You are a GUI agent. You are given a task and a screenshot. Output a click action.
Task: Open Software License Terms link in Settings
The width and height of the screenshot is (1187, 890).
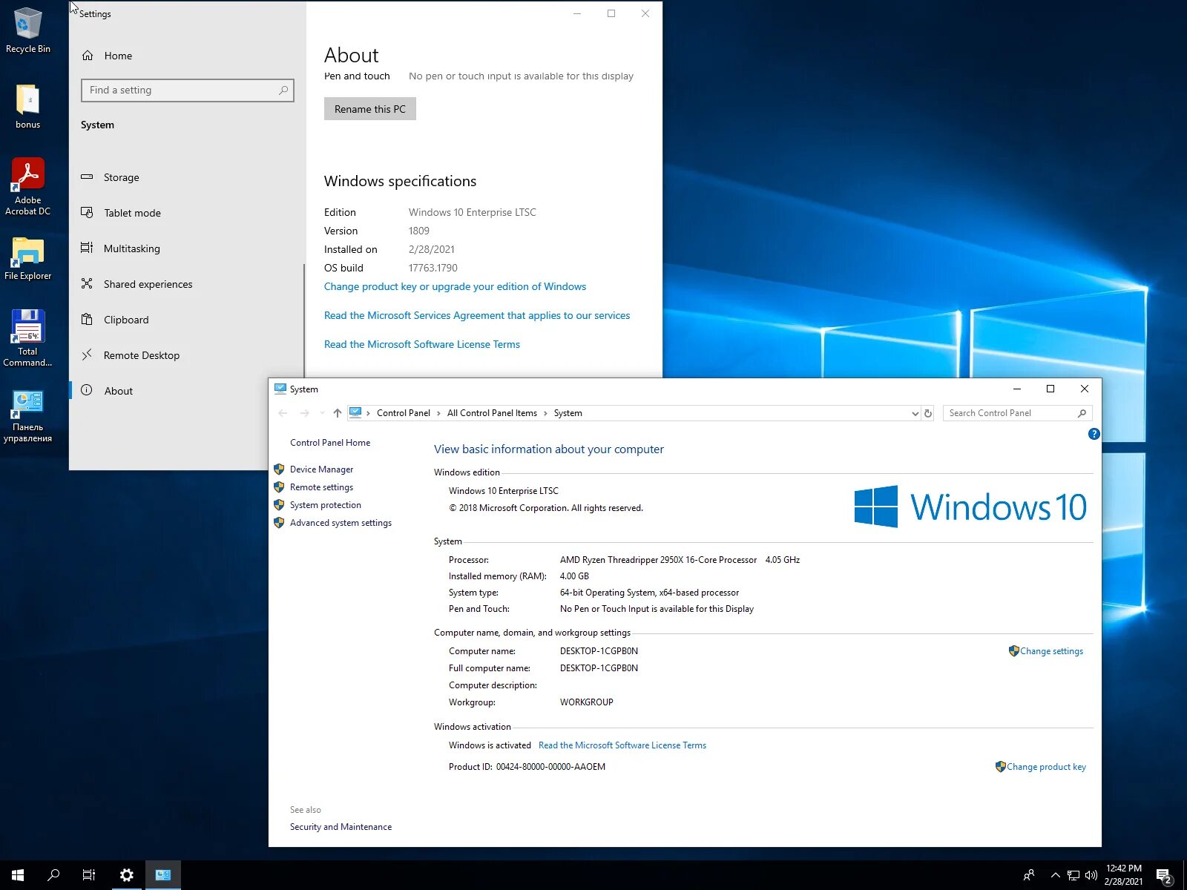(422, 344)
